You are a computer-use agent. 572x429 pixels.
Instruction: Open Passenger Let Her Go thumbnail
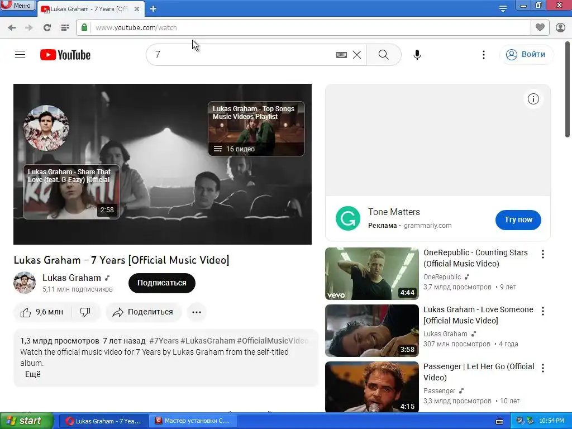371,387
